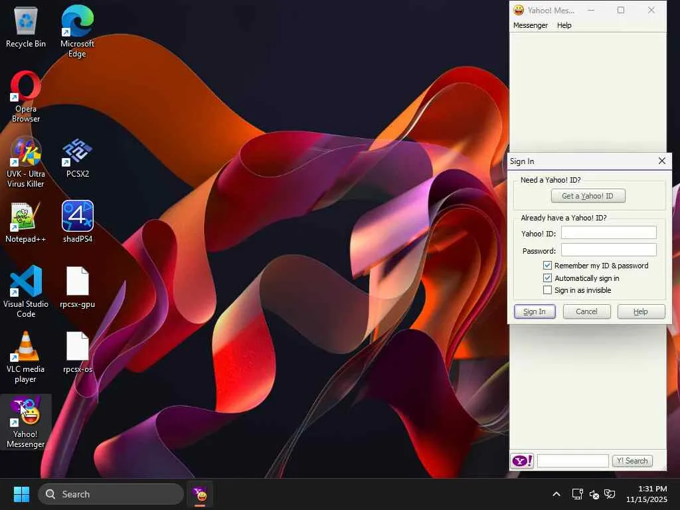Show hidden system tray icons
680x510 pixels.
(556, 494)
